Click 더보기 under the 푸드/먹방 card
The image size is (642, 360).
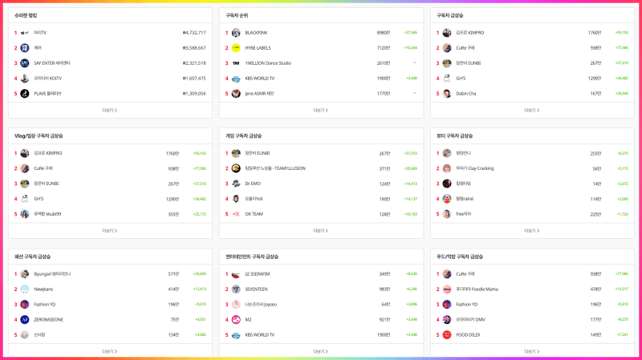pyautogui.click(x=532, y=351)
